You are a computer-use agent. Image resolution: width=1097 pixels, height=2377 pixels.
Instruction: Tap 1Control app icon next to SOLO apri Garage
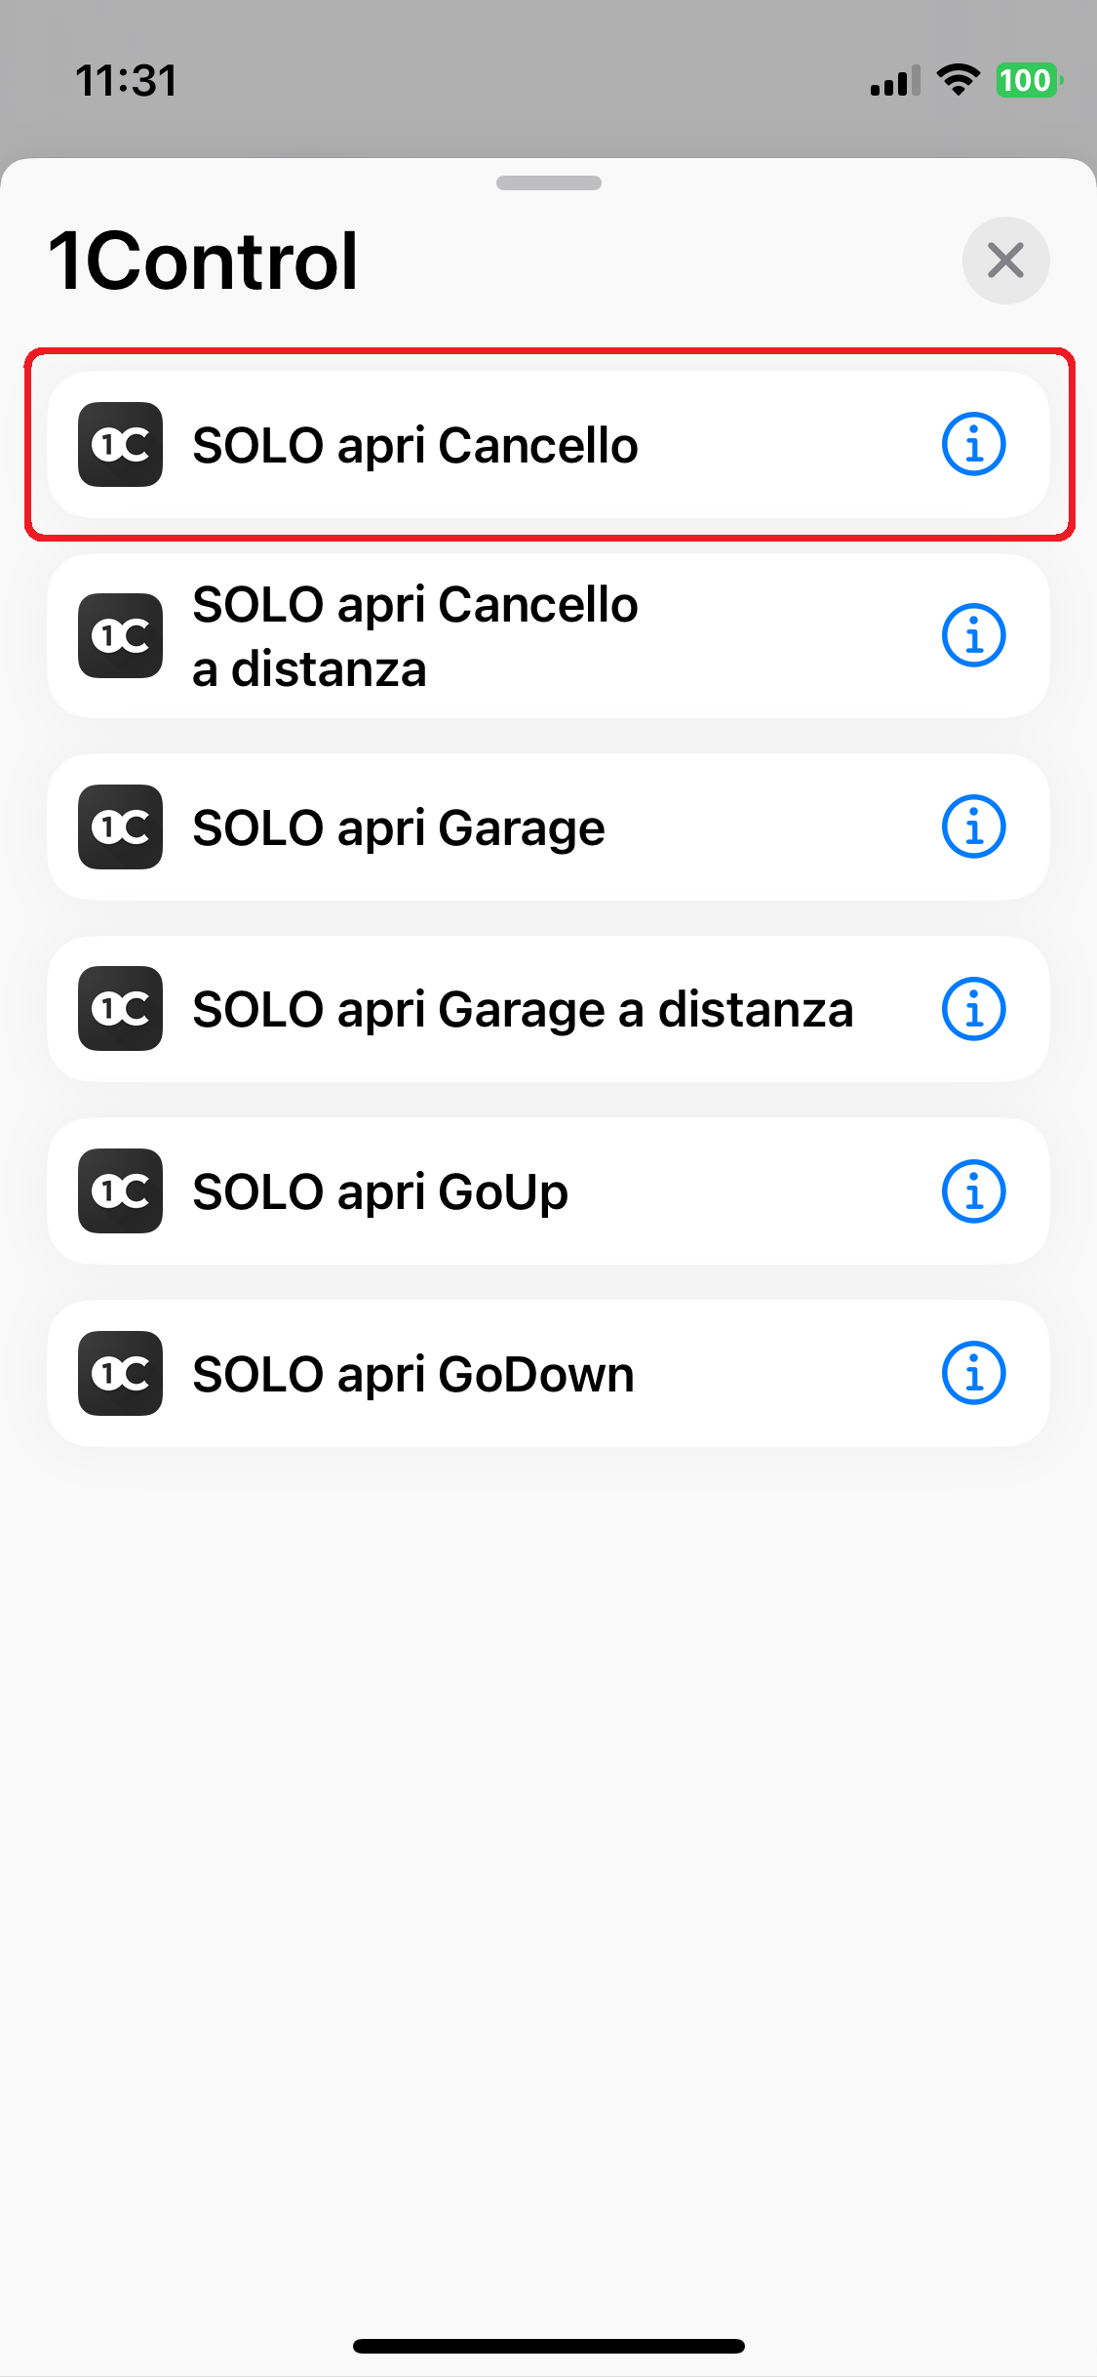121,827
